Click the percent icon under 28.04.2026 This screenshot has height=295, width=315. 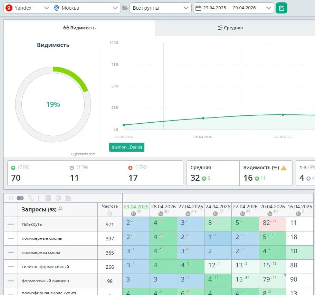coord(160,214)
